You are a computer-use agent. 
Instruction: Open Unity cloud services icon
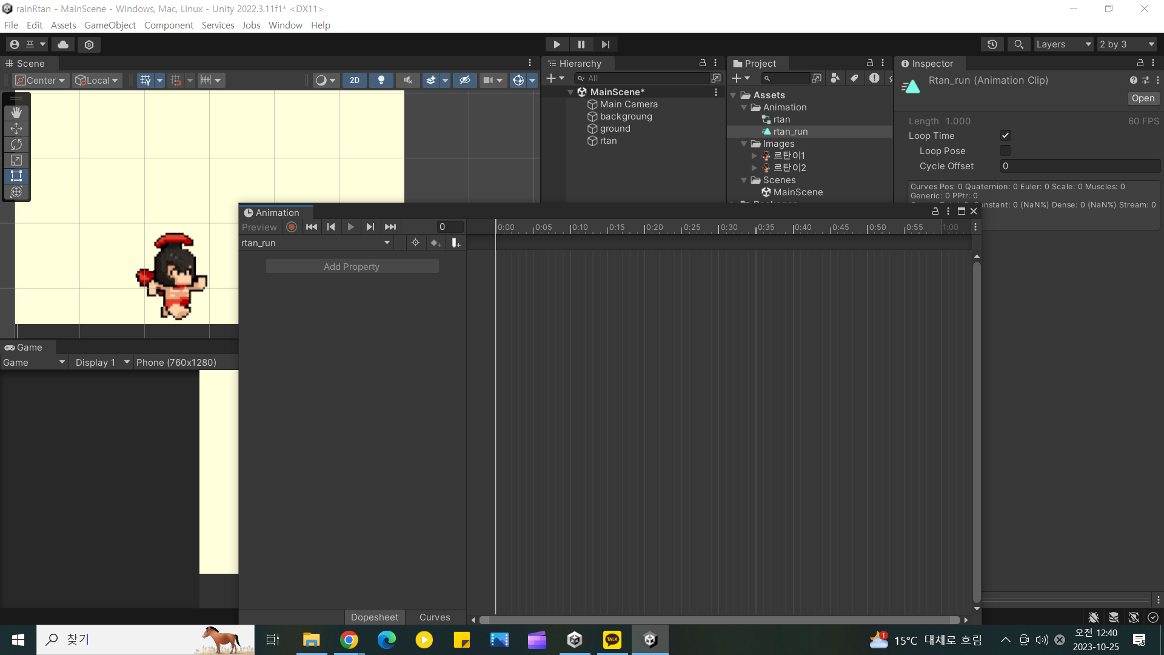[63, 44]
